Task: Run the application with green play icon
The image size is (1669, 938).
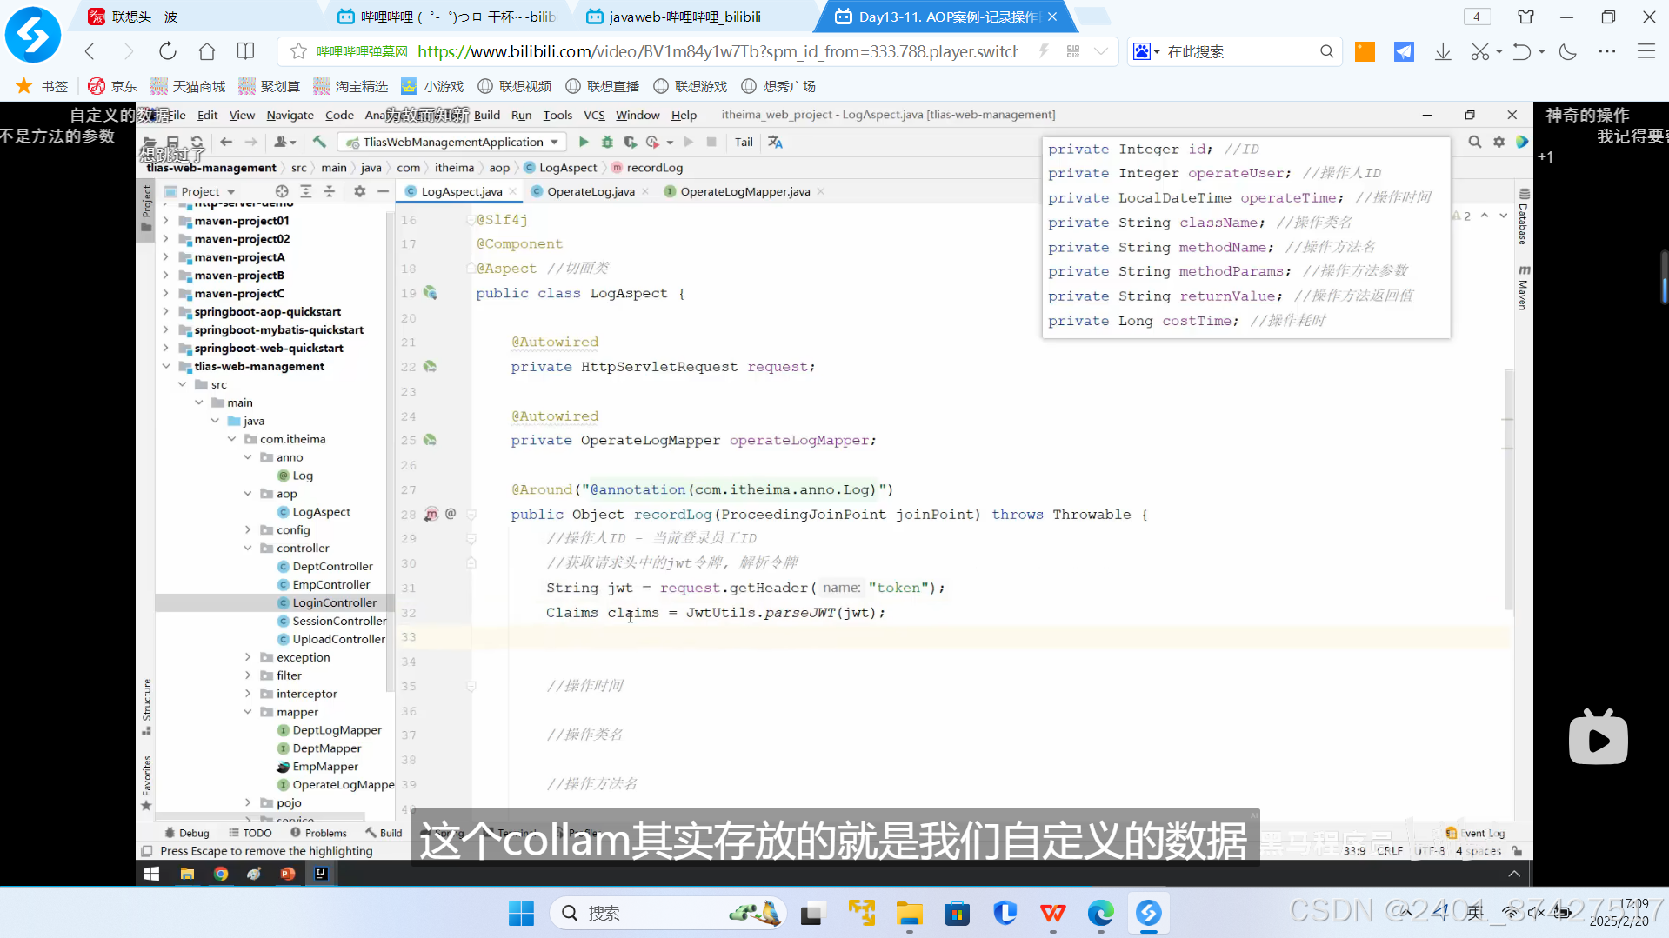Action: click(584, 142)
